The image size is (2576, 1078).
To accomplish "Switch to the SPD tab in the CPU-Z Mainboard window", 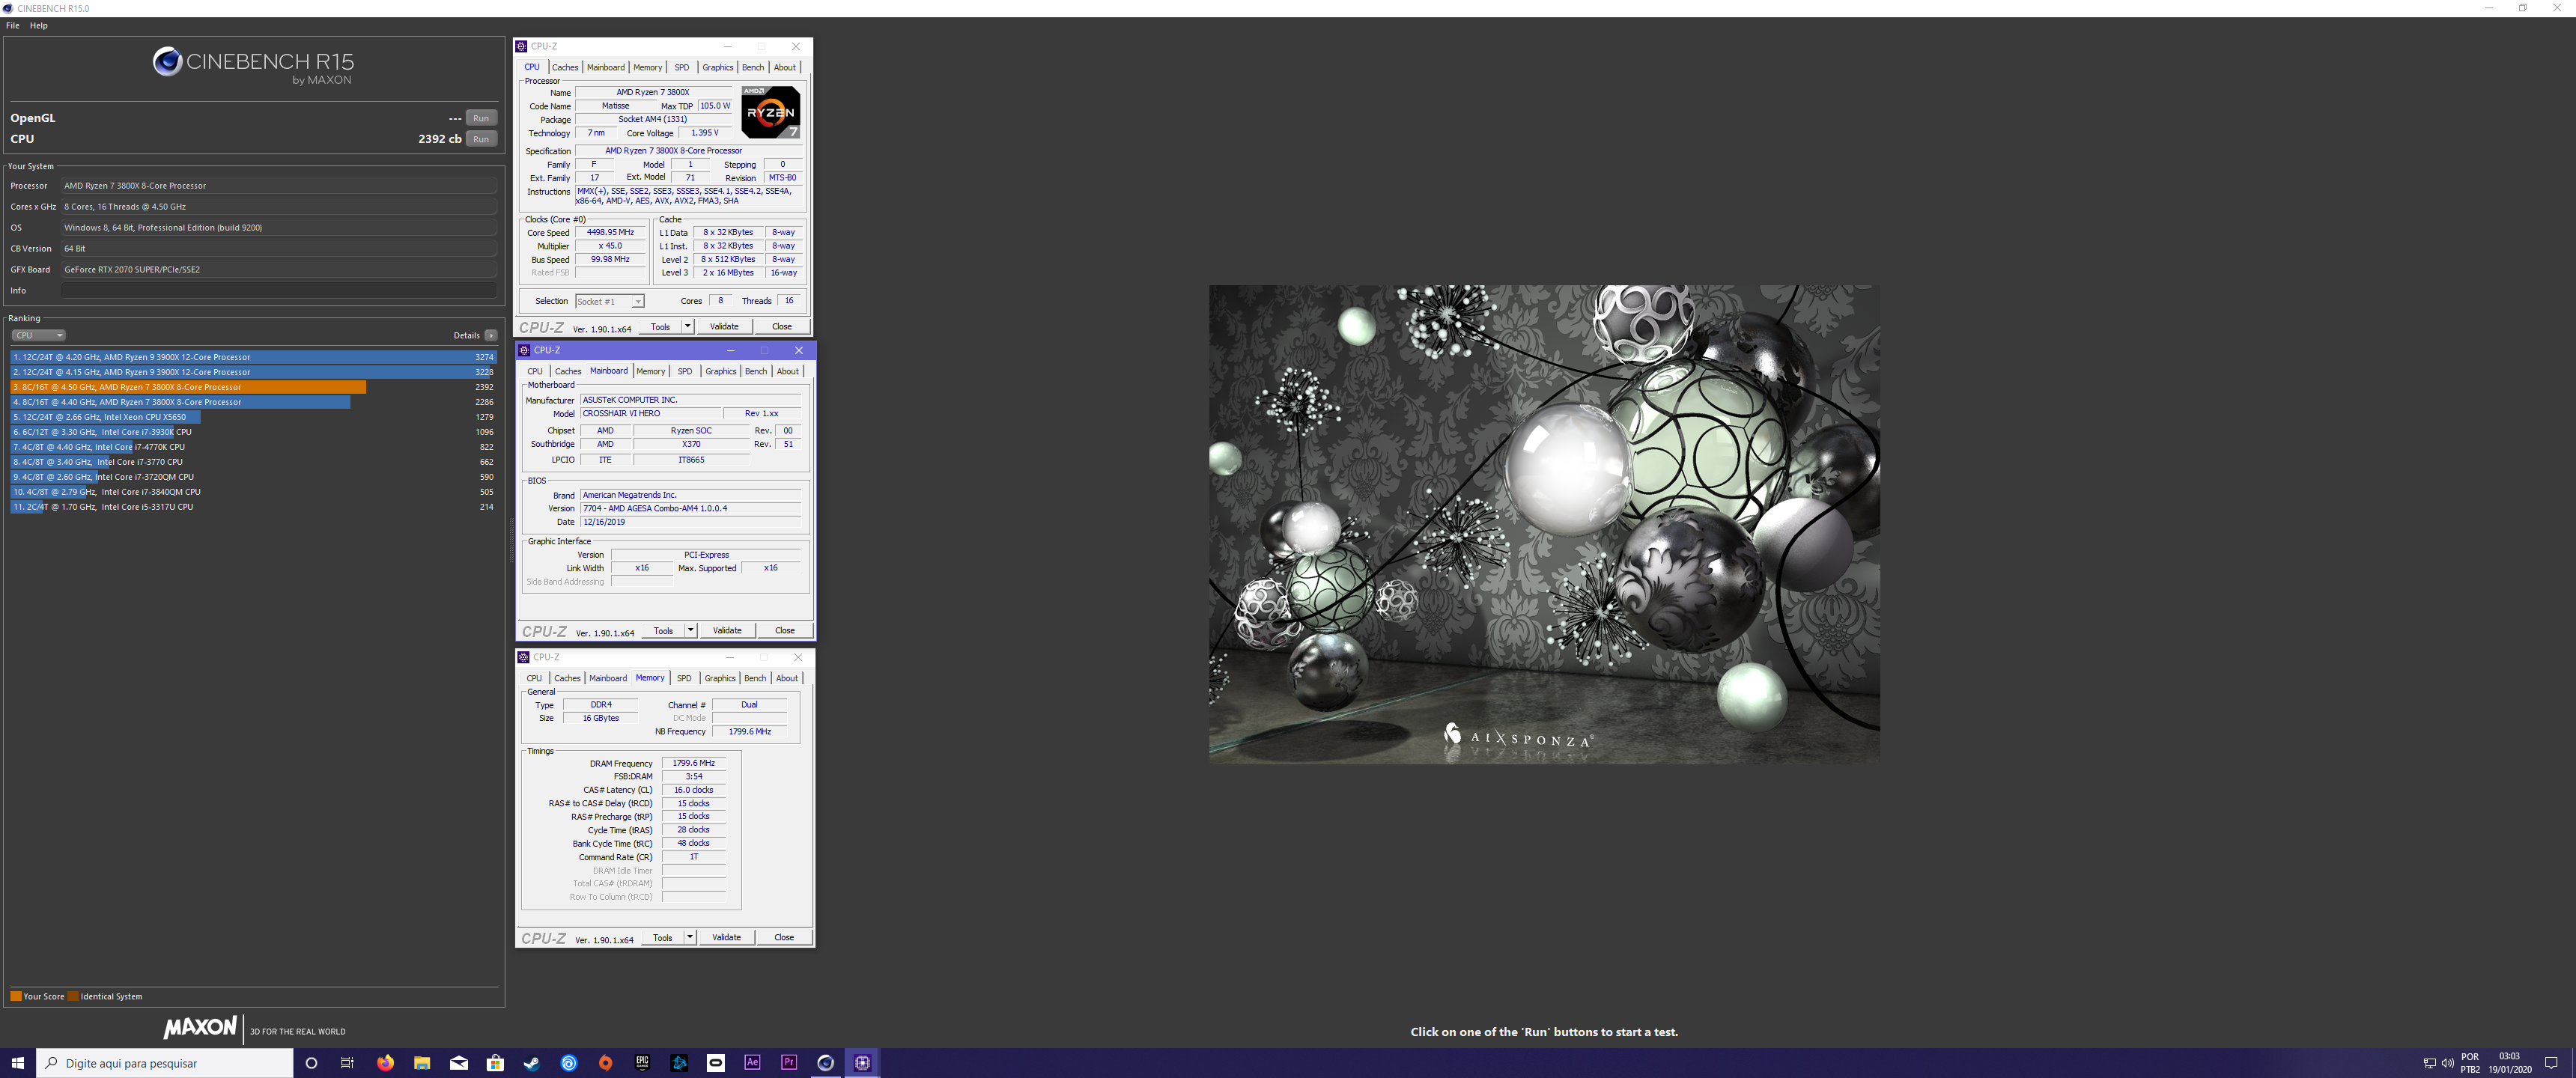I will click(x=684, y=372).
